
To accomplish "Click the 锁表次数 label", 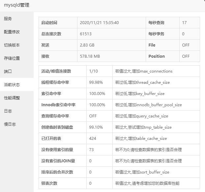I will click(x=49, y=183).
